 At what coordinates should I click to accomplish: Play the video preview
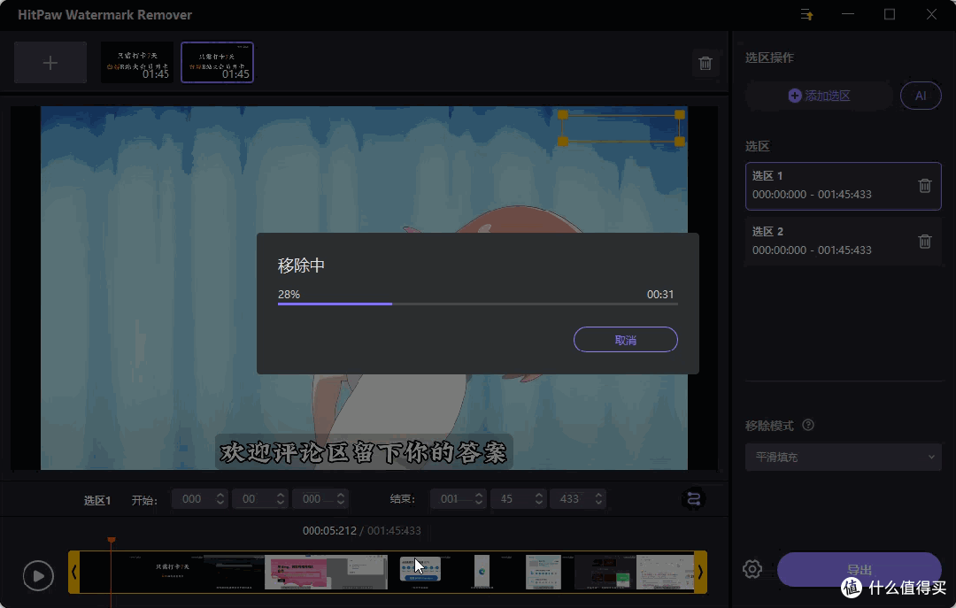tap(38, 575)
